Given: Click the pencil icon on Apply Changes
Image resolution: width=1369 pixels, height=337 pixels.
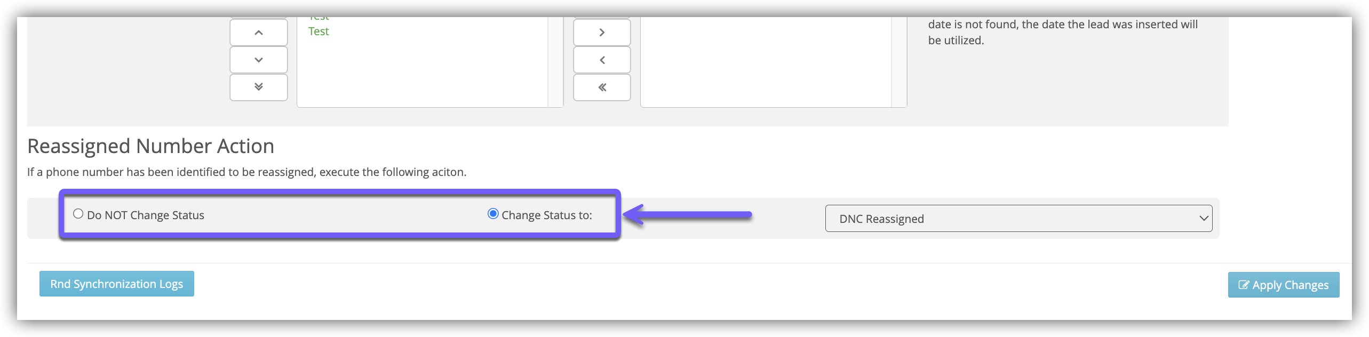Looking at the screenshot, I should 1243,285.
